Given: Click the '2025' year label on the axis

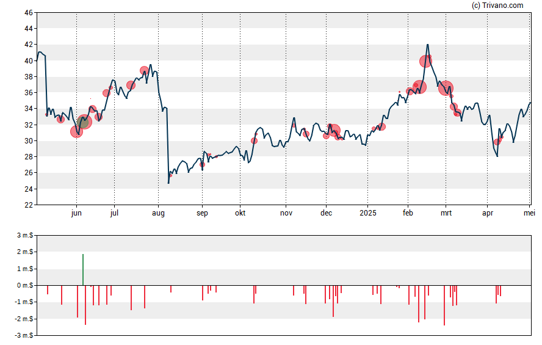Looking at the screenshot, I should pyautogui.click(x=368, y=213).
